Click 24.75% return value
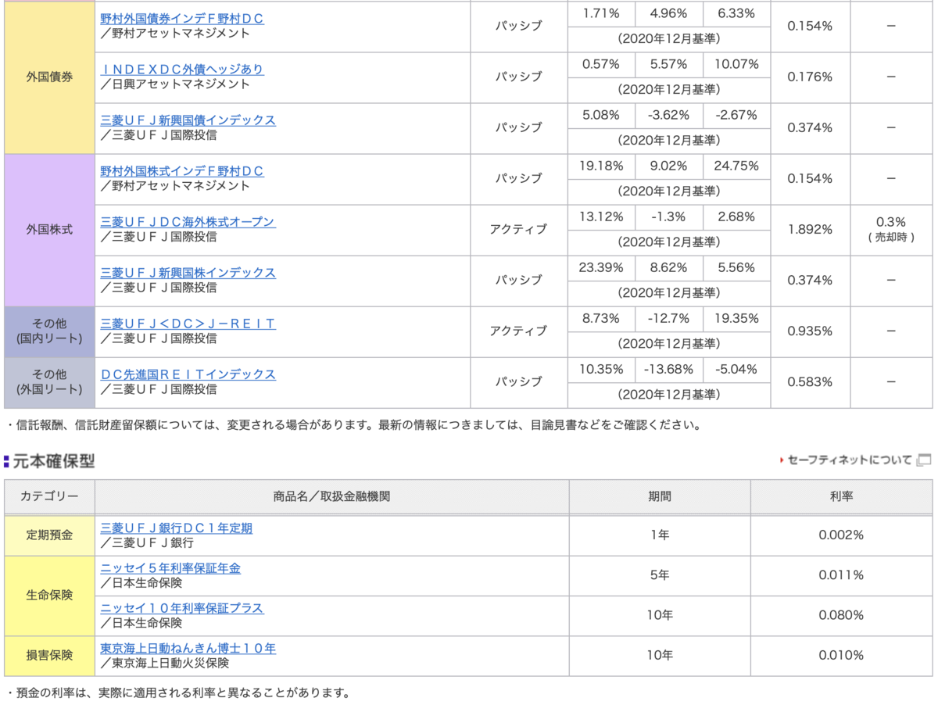 pyautogui.click(x=736, y=166)
